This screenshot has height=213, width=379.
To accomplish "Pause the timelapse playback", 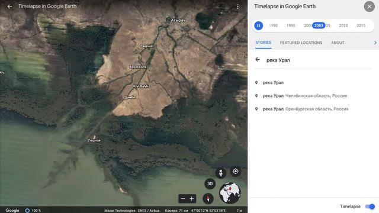I will pyautogui.click(x=258, y=25).
